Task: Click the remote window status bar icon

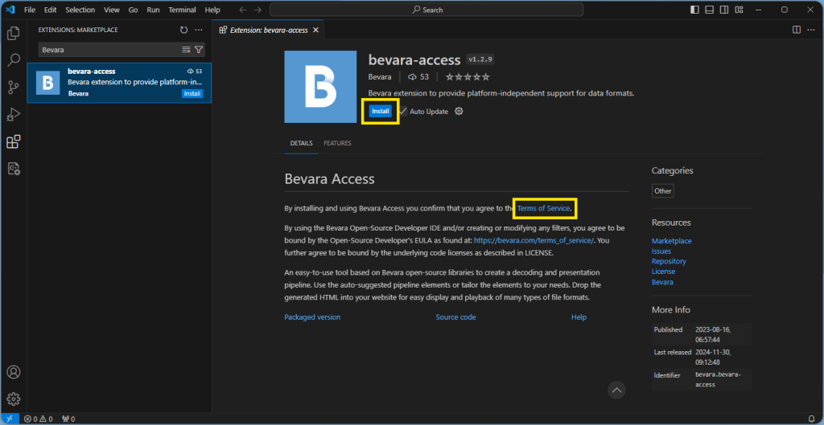Action: pos(10,419)
